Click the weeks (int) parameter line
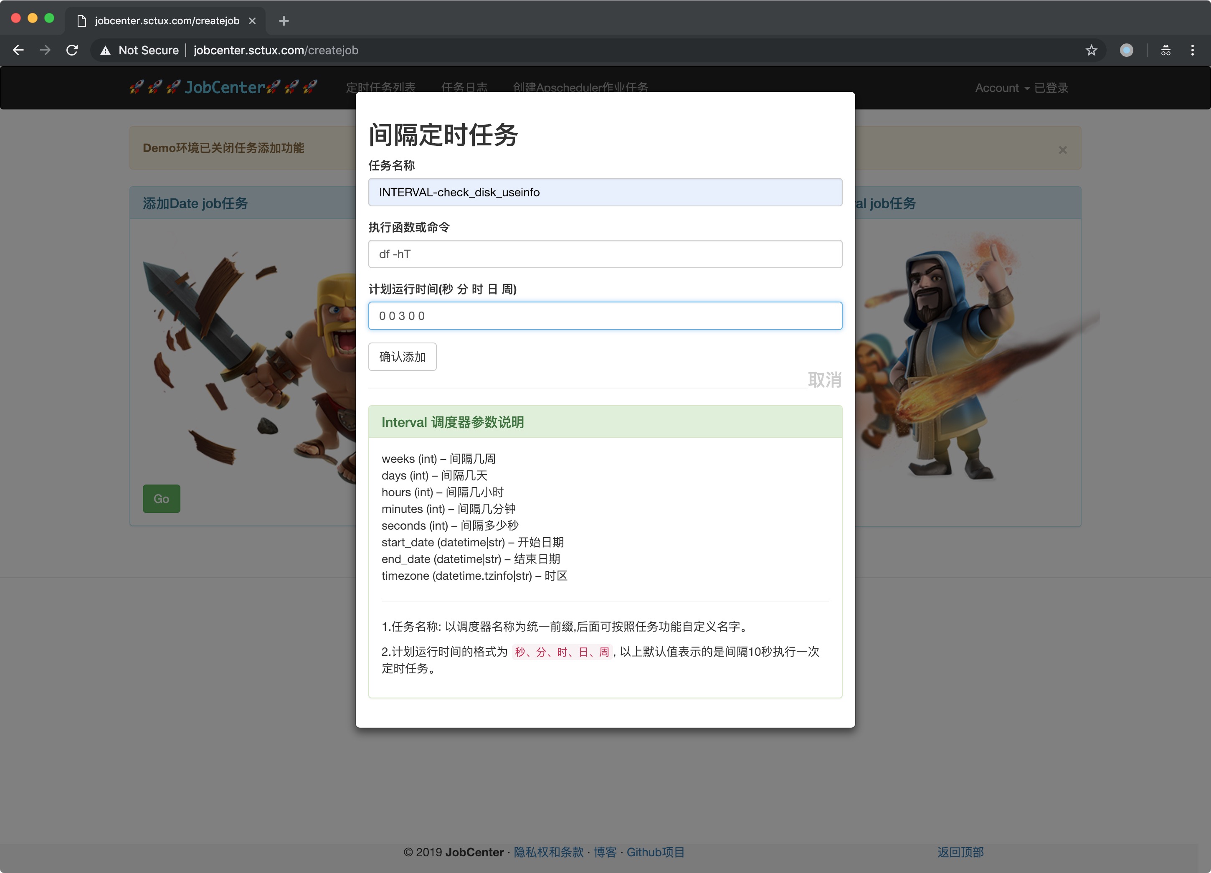This screenshot has height=873, width=1211. [438, 459]
